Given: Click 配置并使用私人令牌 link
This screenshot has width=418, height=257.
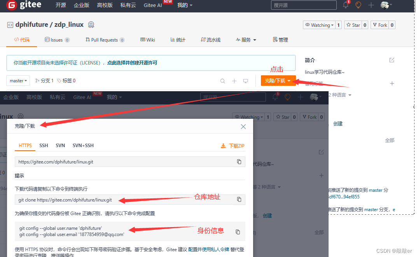Looking at the screenshot, I should (208, 250).
